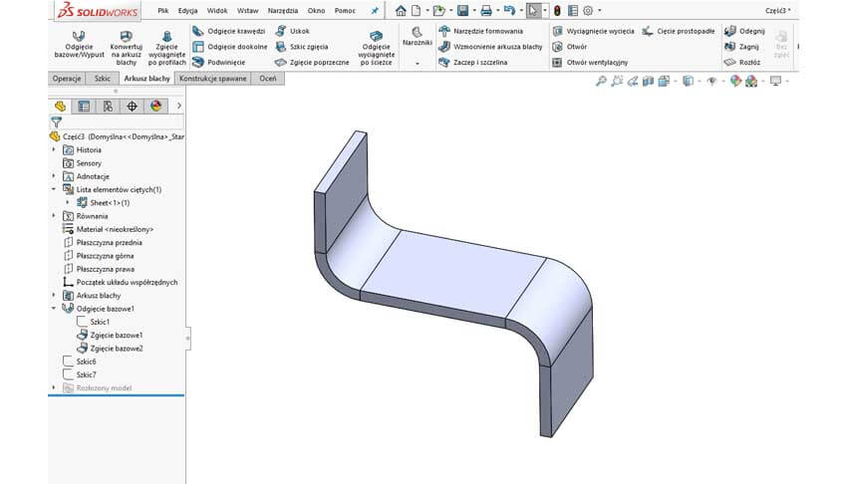This screenshot has height=484, width=847.
Task: Activate the Odgięcie krawędzi tool
Action: pyautogui.click(x=228, y=31)
